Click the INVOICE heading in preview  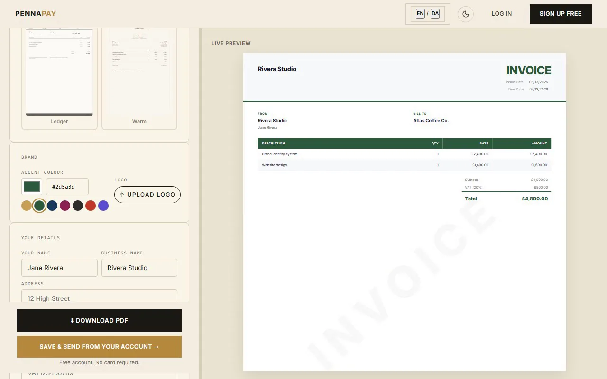click(x=529, y=71)
